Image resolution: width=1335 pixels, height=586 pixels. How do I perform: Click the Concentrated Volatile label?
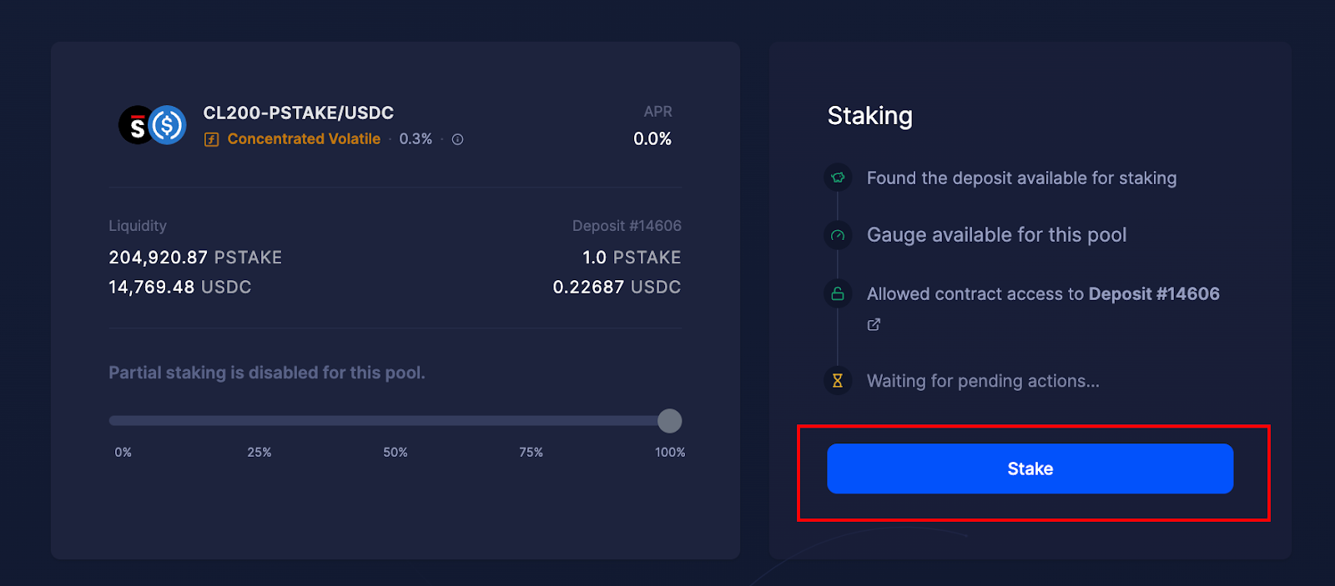click(x=304, y=139)
